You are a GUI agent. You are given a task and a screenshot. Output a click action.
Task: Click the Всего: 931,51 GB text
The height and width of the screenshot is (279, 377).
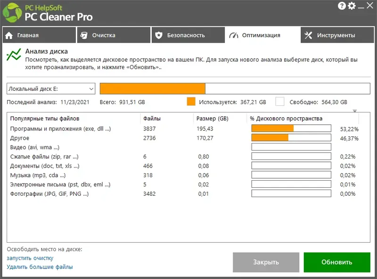click(123, 102)
